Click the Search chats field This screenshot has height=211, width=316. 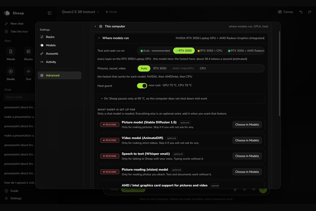point(20,97)
